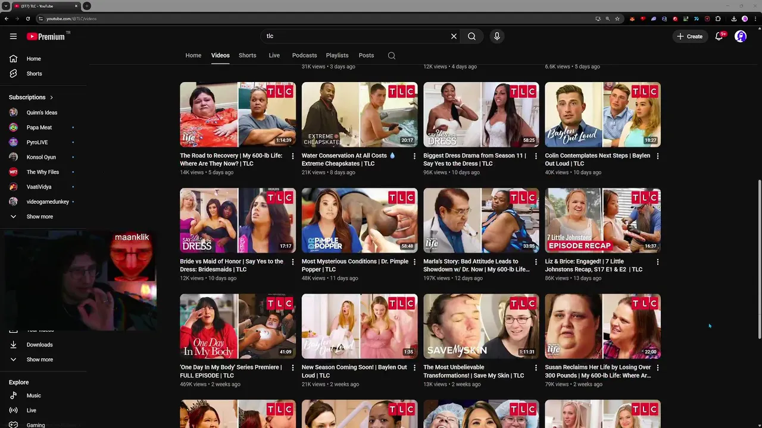This screenshot has height=428, width=762.
Task: Open options for Most Unbelievable Transformations video
Action: point(536,367)
